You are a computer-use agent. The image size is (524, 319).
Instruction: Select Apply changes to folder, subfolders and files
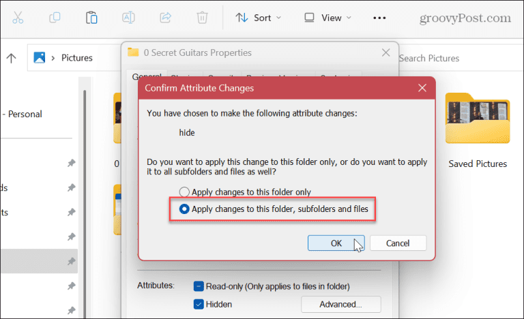tap(184, 209)
